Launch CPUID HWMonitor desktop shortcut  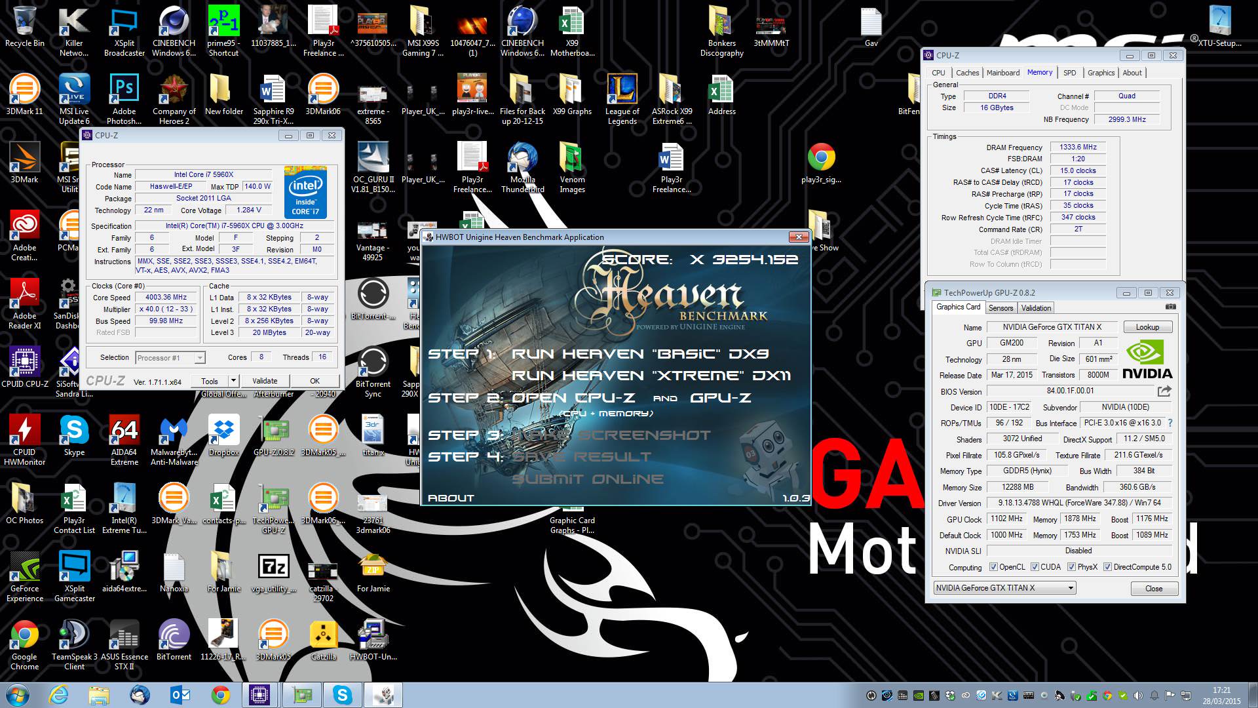coord(25,439)
